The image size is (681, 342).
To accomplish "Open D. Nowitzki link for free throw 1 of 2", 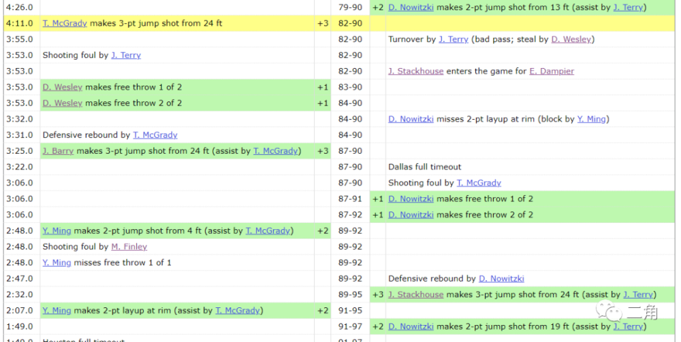I will (x=411, y=199).
